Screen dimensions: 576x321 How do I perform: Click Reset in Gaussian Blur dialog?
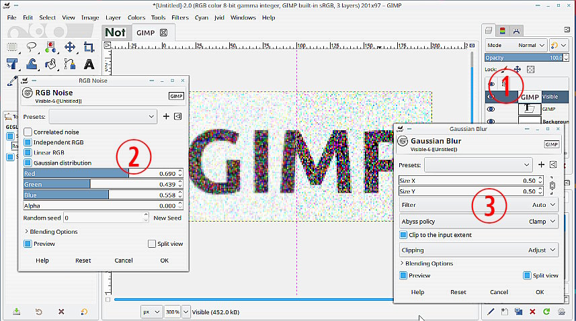[x=458, y=291]
